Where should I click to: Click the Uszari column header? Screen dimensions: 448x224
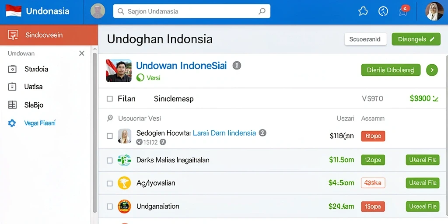(x=345, y=118)
